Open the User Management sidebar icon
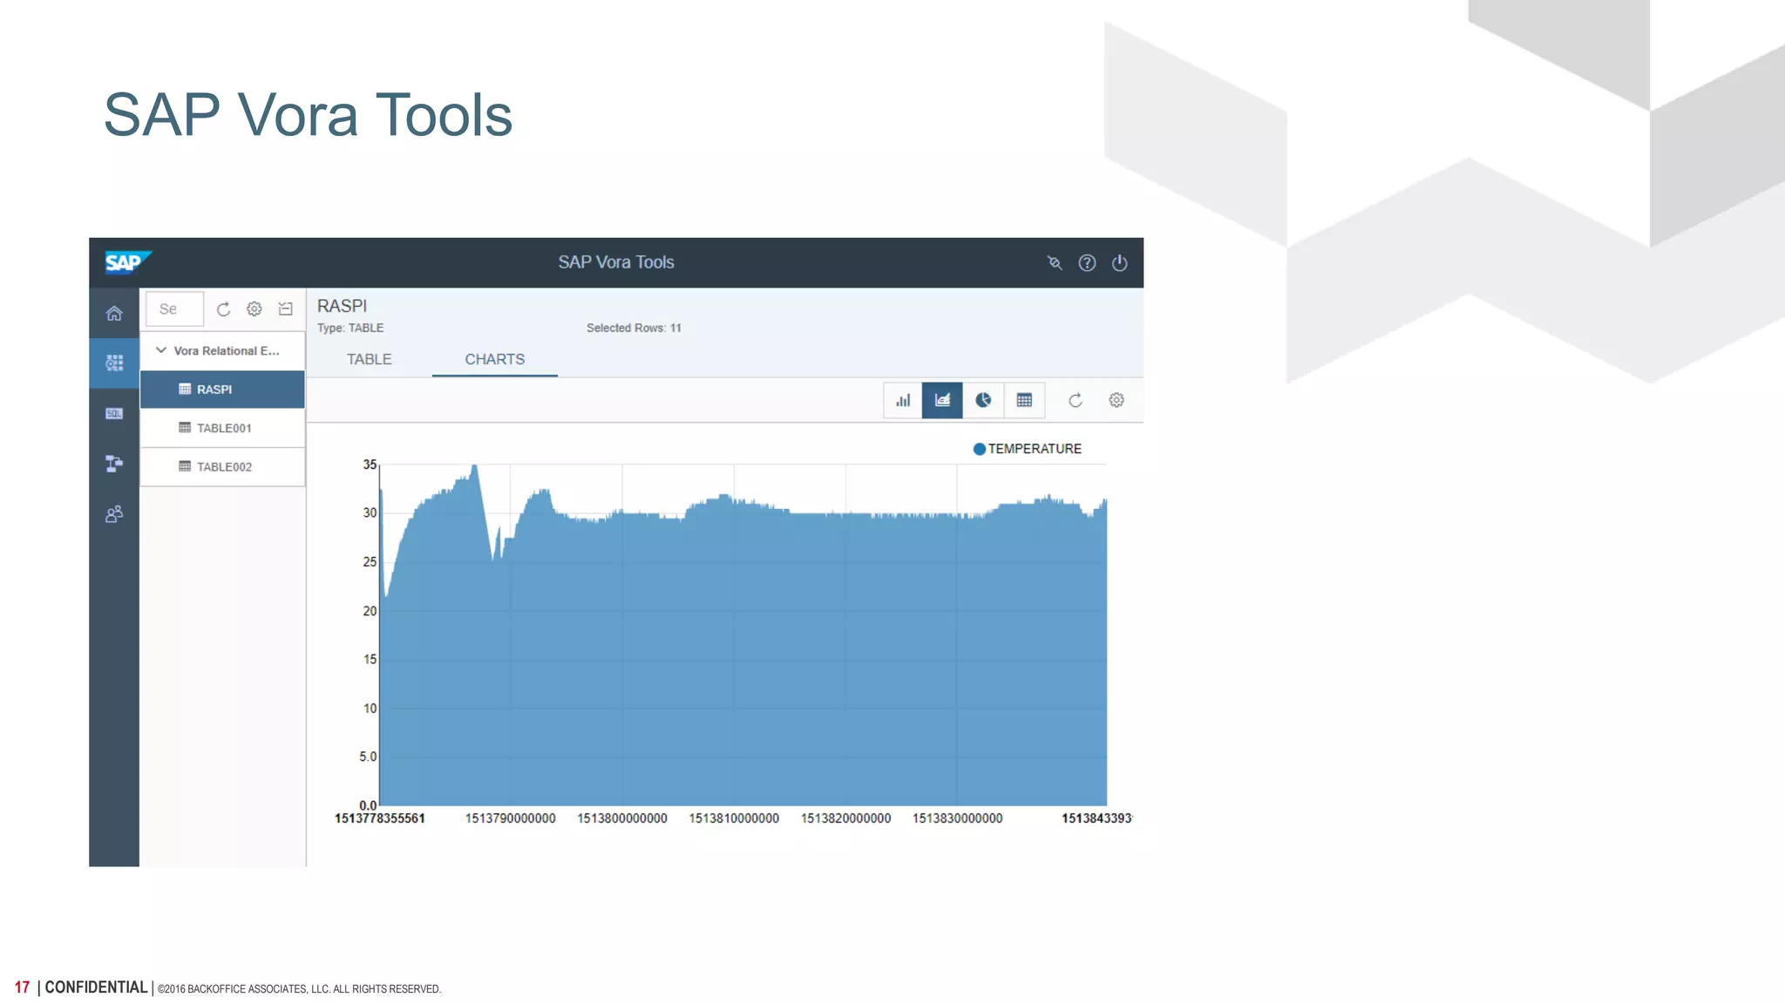This screenshot has width=1785, height=1004. [114, 514]
